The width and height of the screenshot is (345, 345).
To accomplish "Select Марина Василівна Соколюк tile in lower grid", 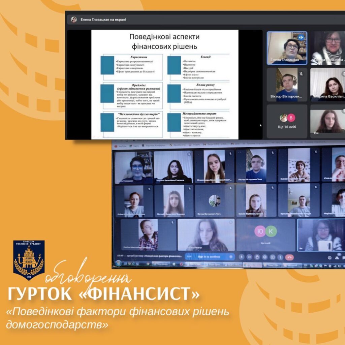I will 174,167.
